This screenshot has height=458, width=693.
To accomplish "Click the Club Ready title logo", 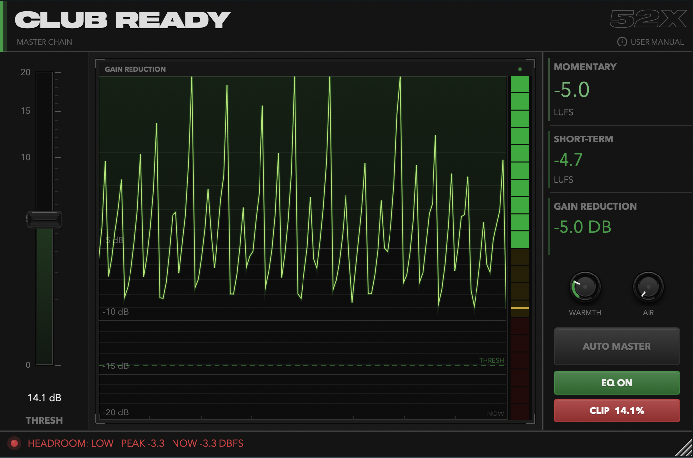I will coord(123,20).
